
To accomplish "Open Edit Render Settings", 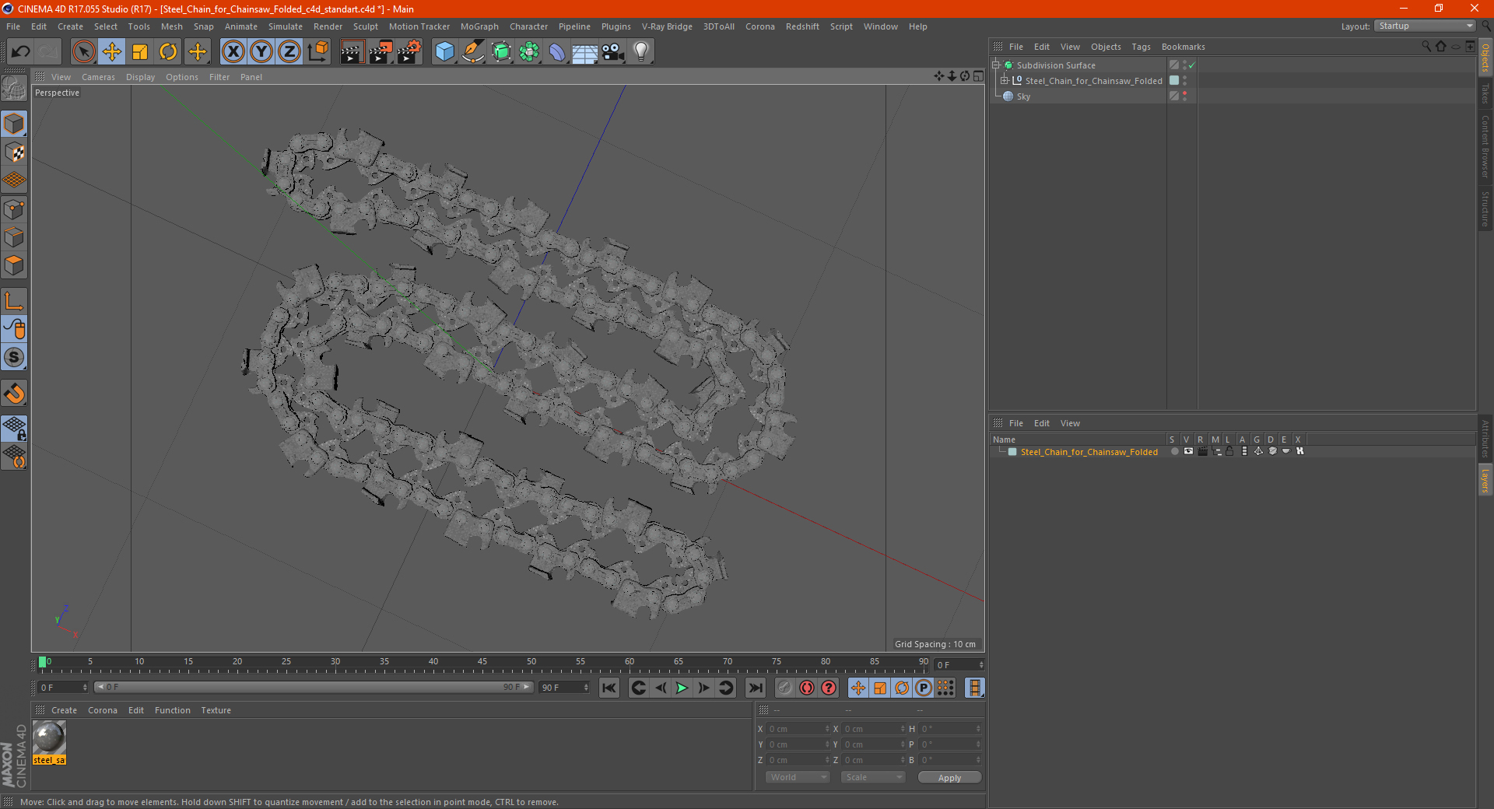I will pyautogui.click(x=409, y=52).
